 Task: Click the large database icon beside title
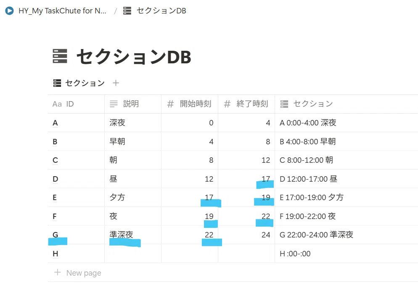[60, 56]
